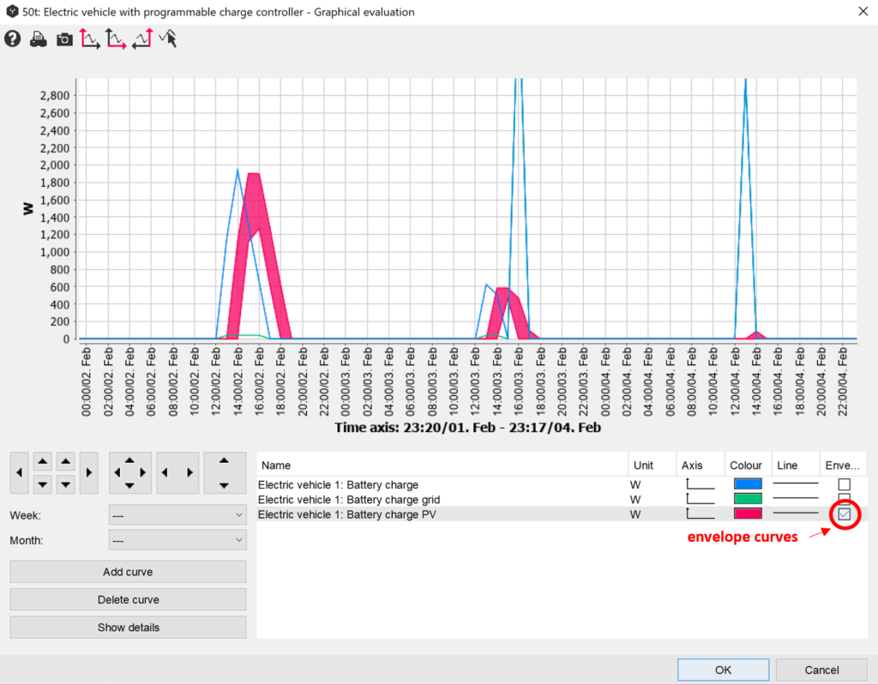Click the Show details button

128,628
